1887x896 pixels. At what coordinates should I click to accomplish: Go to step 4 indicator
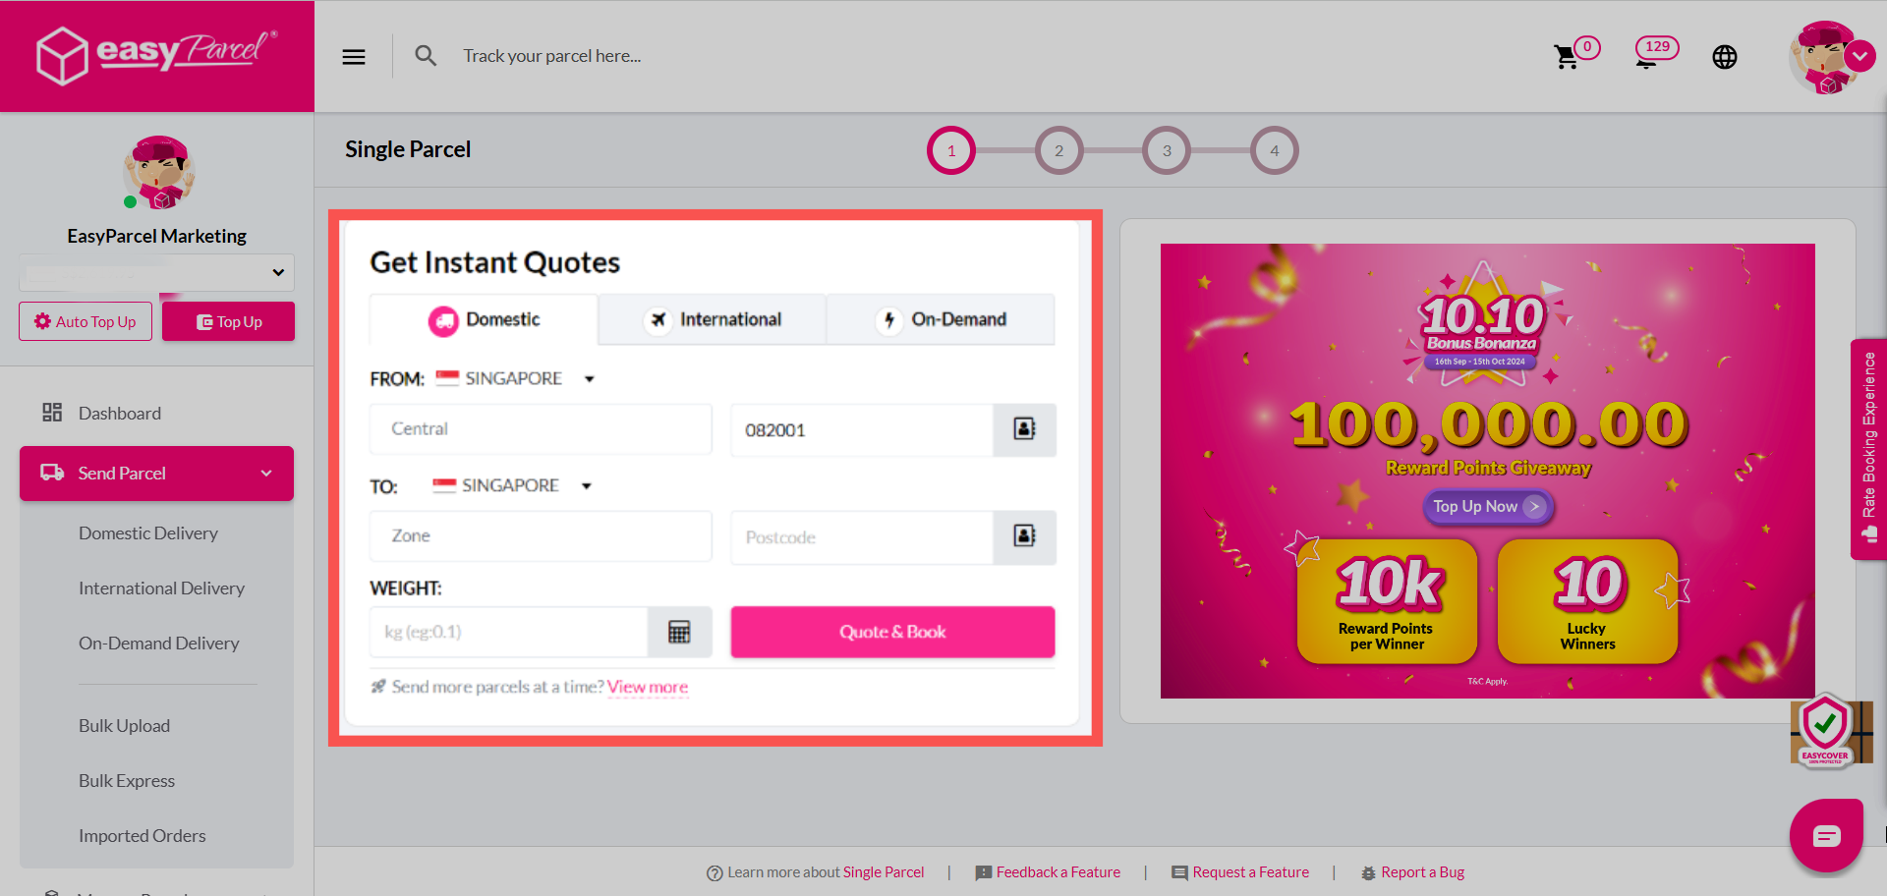[x=1275, y=150]
